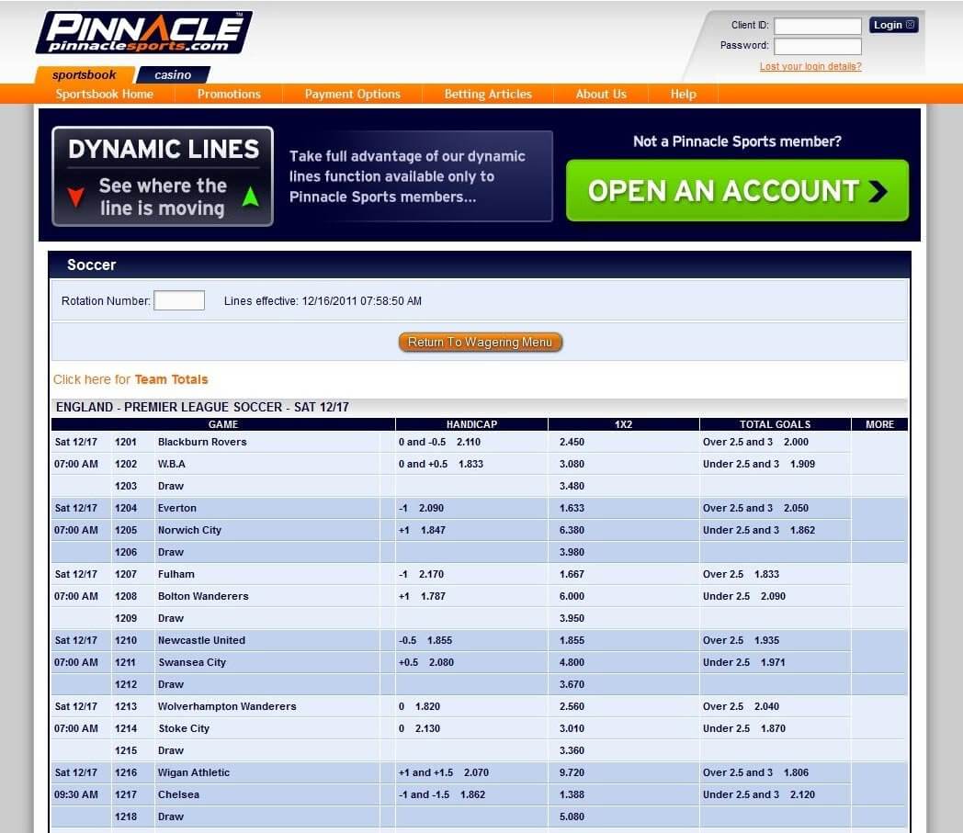Open the Help menu item

pyautogui.click(x=684, y=94)
